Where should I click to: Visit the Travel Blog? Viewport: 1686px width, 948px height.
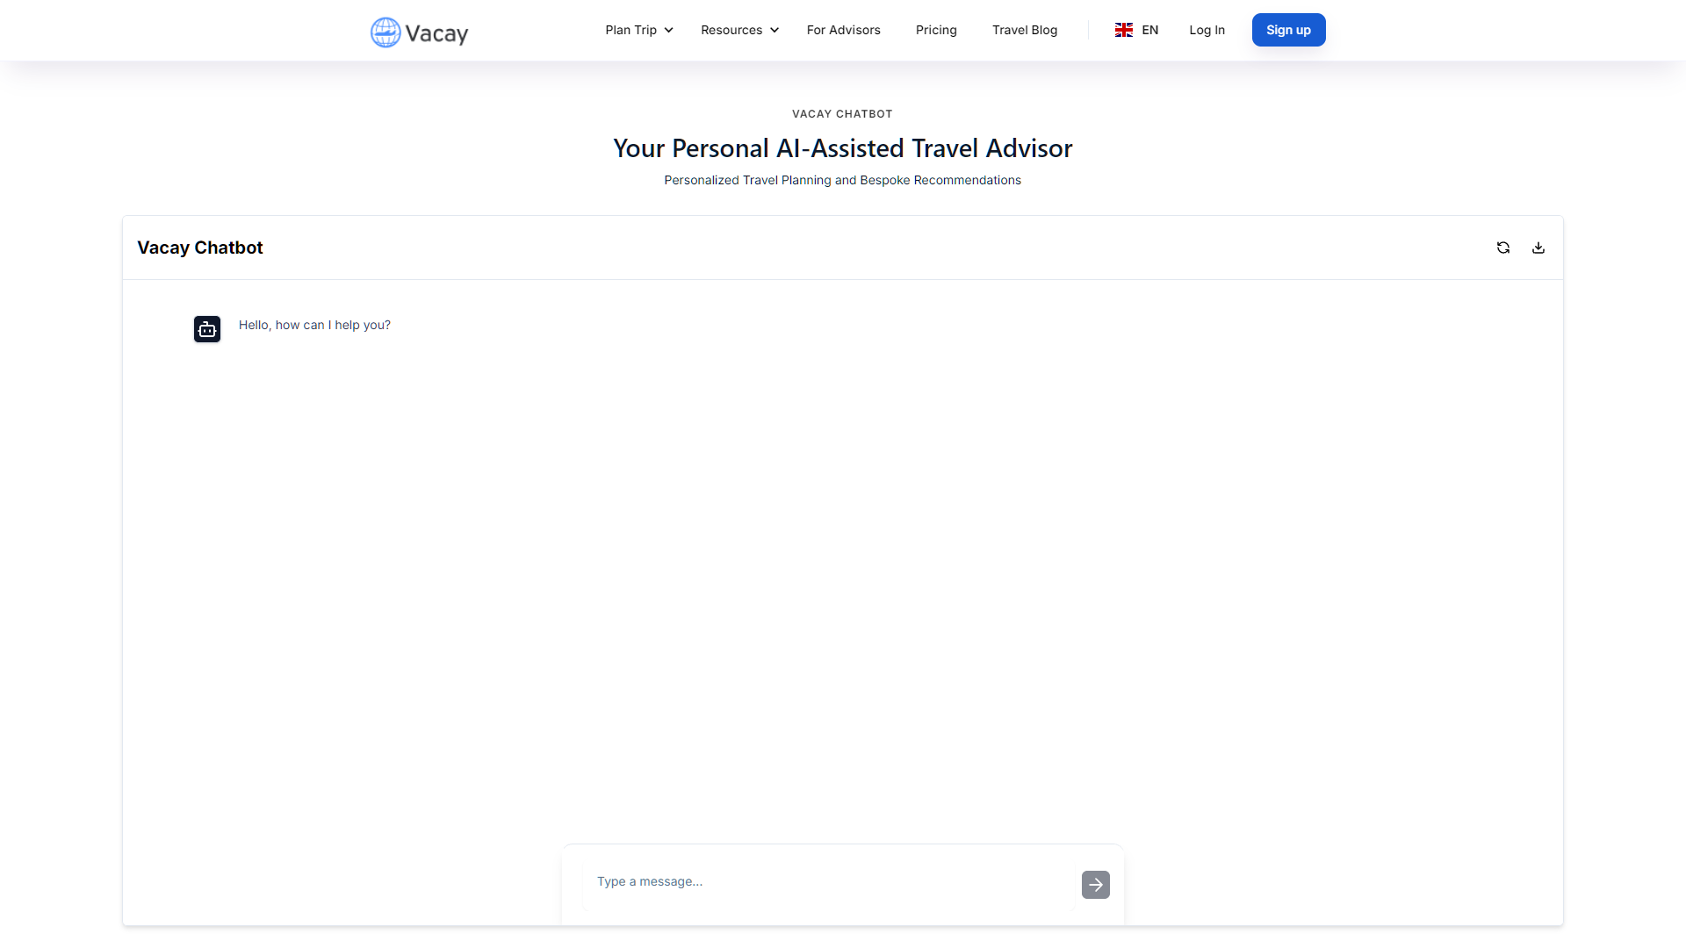coord(1025,30)
